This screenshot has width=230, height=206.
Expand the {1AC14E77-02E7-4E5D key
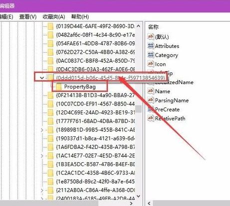42,156
